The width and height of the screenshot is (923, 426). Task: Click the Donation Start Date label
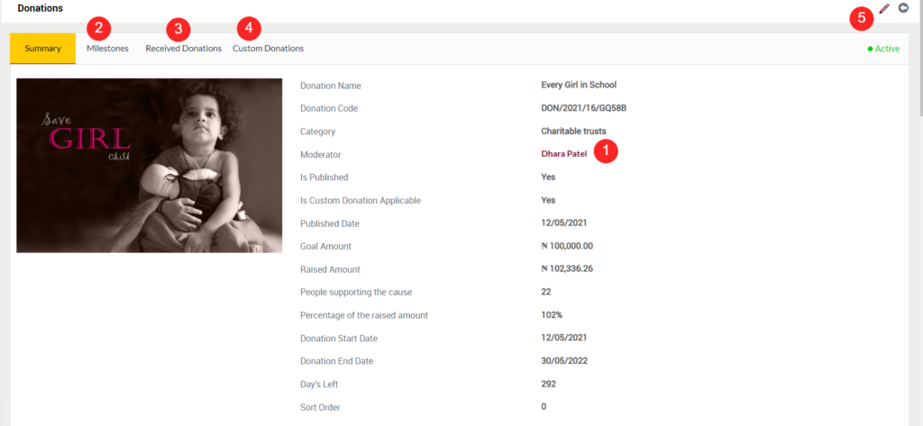pos(339,339)
